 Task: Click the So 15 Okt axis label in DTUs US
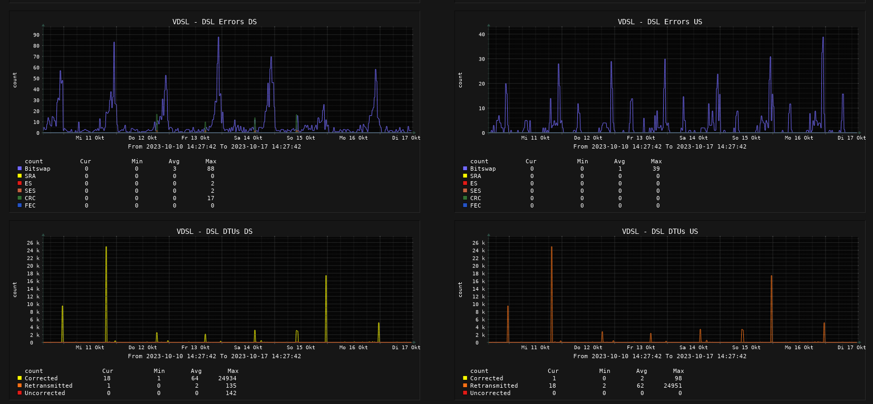pos(746,348)
